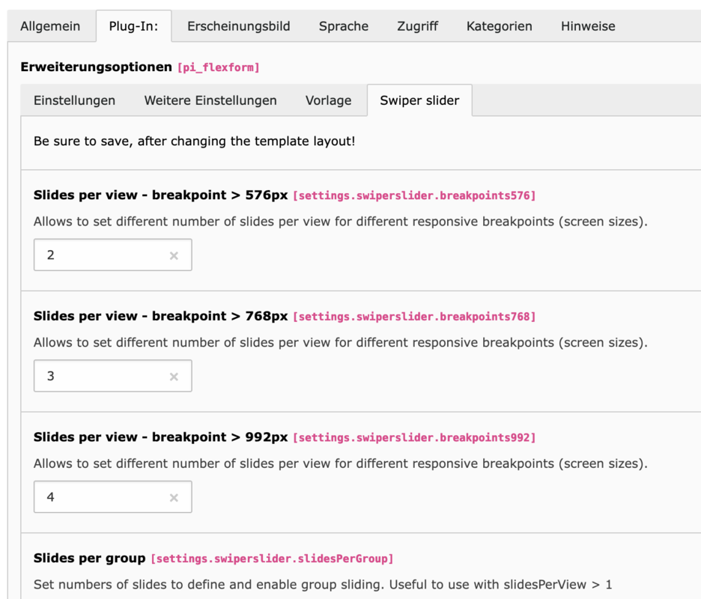Switch to Einstellungen sub-tab
This screenshot has width=701, height=599.
tap(75, 100)
